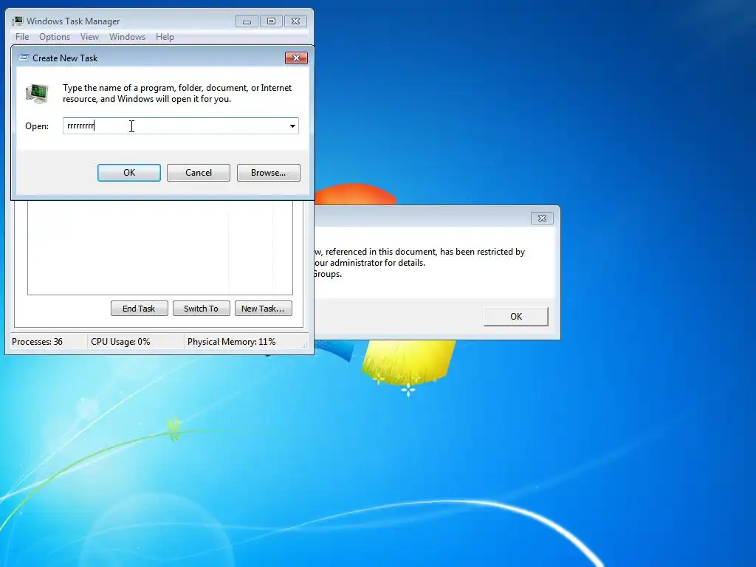
Task: Open the Windows menu in Task Manager
Action: pos(127,37)
